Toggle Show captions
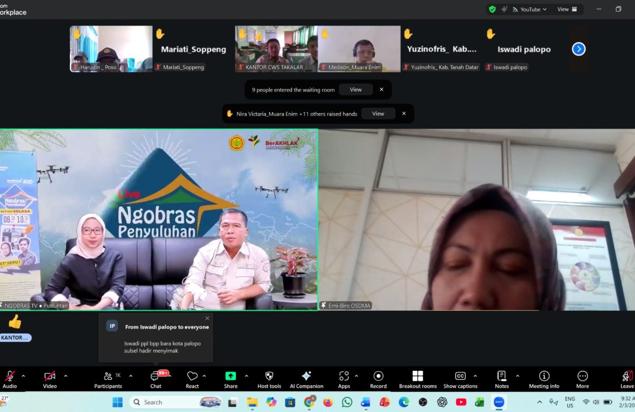635x412 pixels. [460, 380]
